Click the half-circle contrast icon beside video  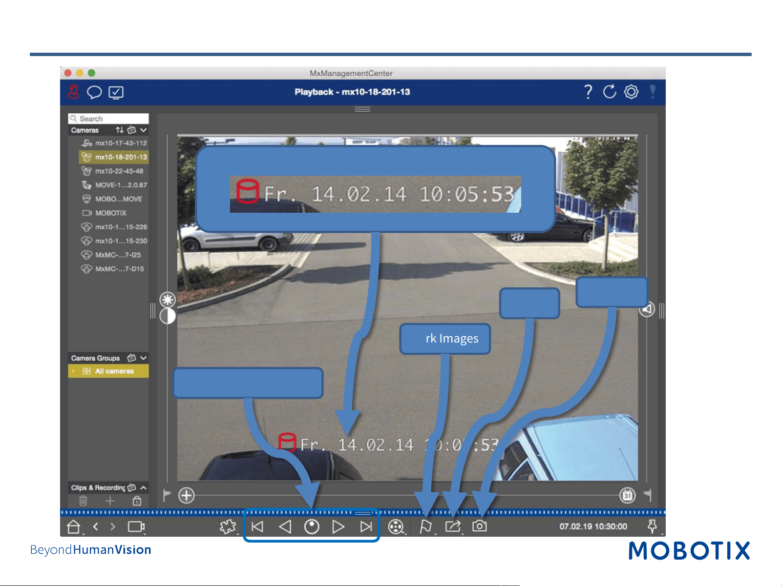point(168,316)
